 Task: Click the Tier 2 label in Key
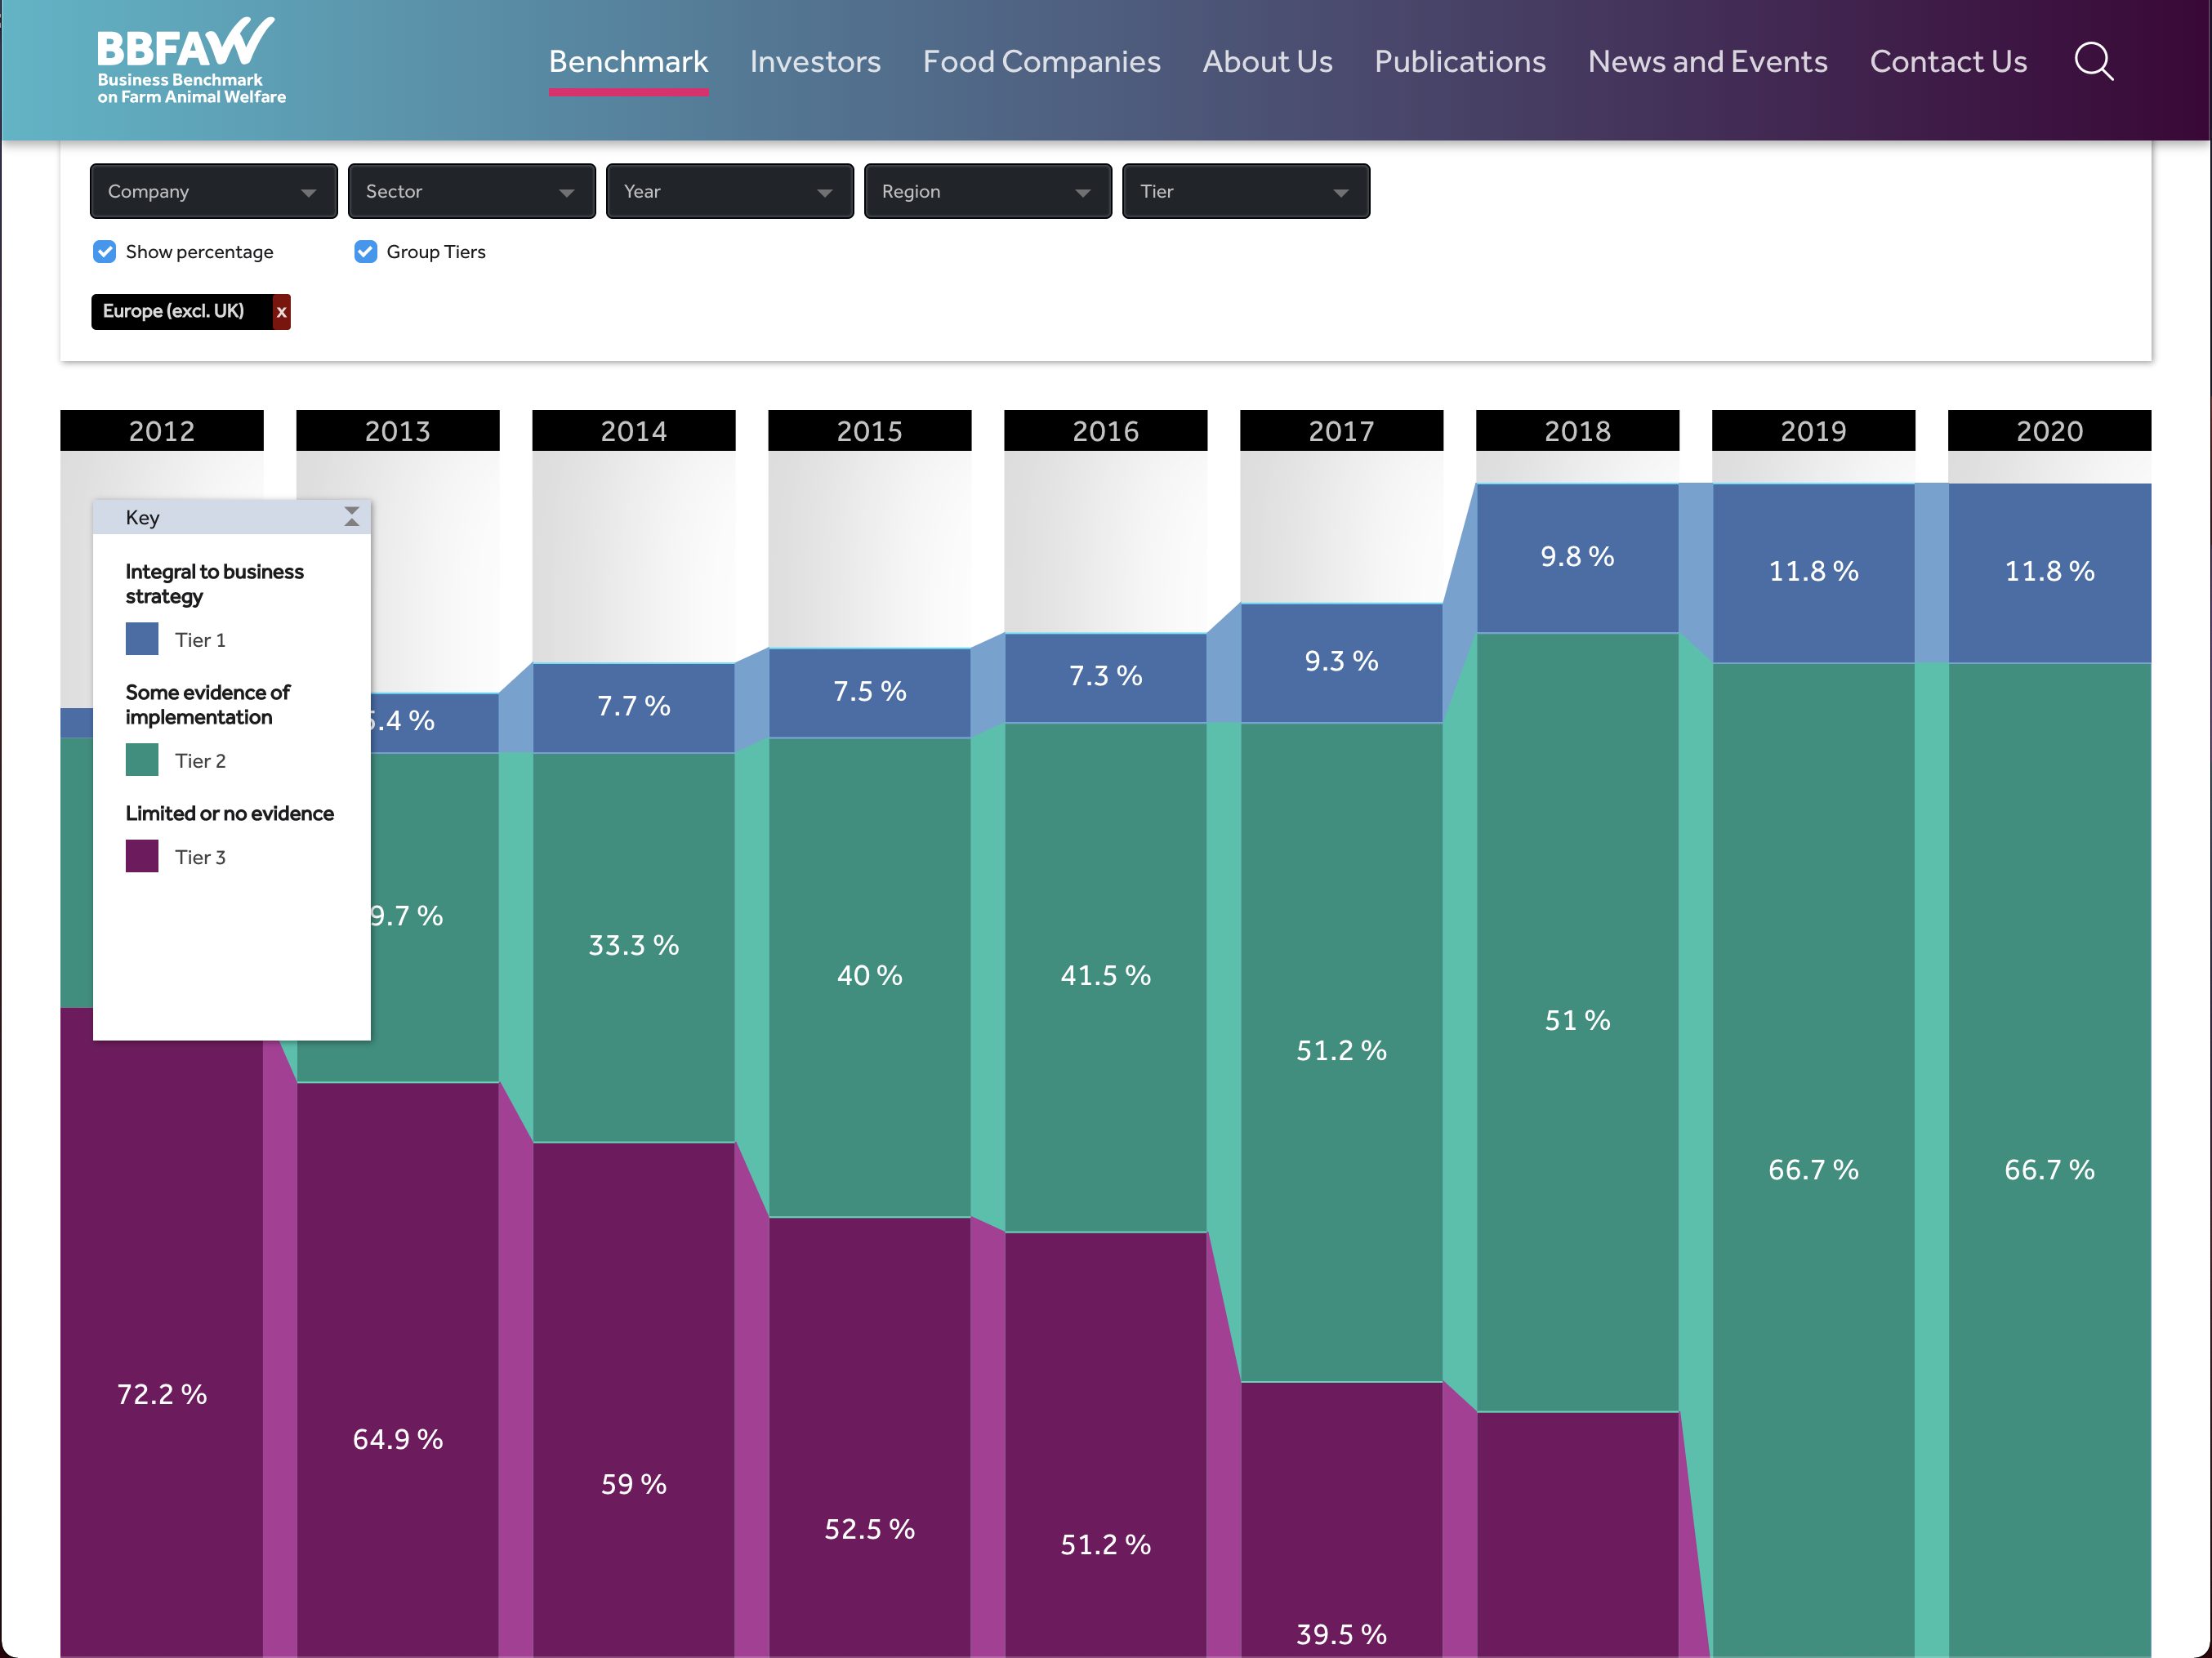(x=200, y=761)
